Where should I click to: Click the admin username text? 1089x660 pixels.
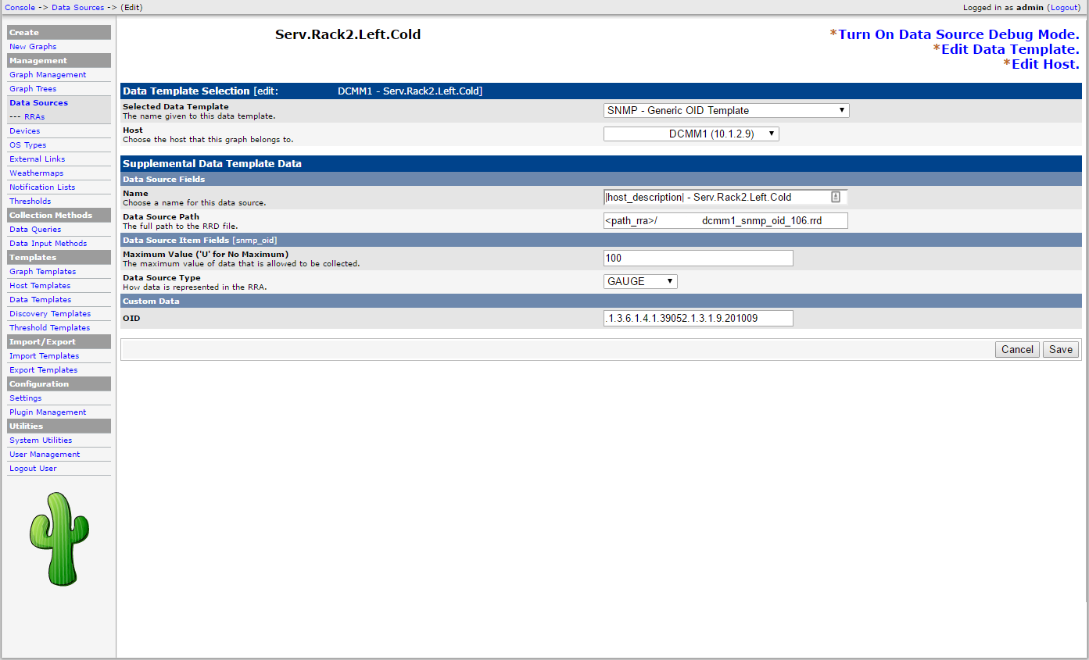click(x=1030, y=7)
